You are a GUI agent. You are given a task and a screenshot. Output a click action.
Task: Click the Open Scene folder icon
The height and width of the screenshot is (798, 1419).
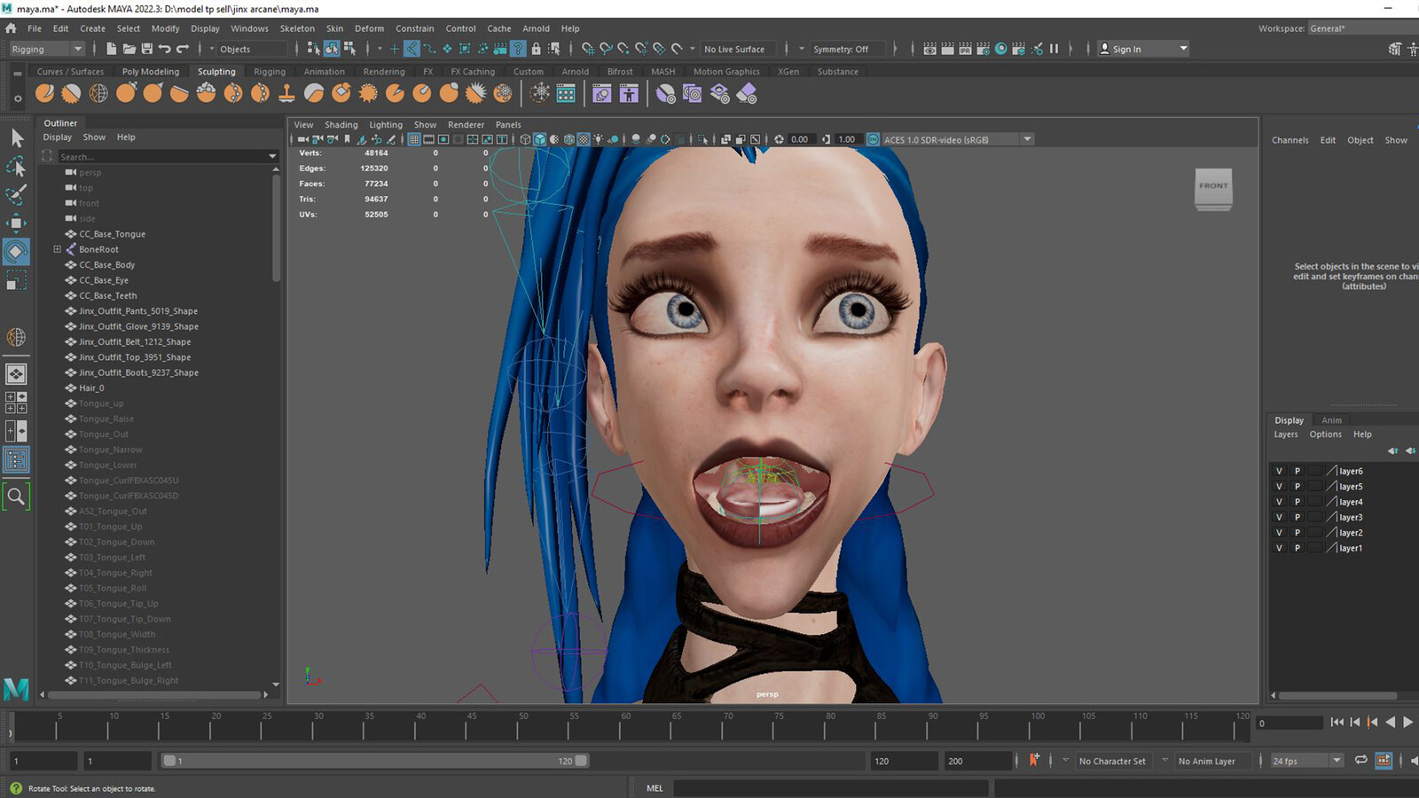[129, 49]
